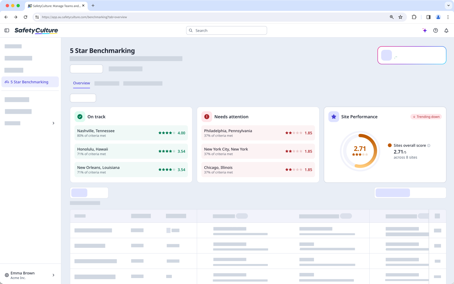Screen dimensions: 454x284
Task: Go back with browser back arrow
Action: point(6,17)
